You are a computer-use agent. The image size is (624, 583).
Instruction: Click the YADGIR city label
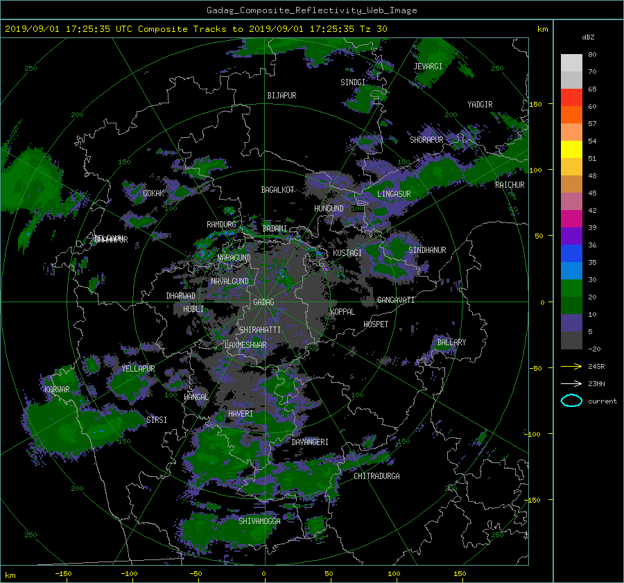tap(480, 105)
